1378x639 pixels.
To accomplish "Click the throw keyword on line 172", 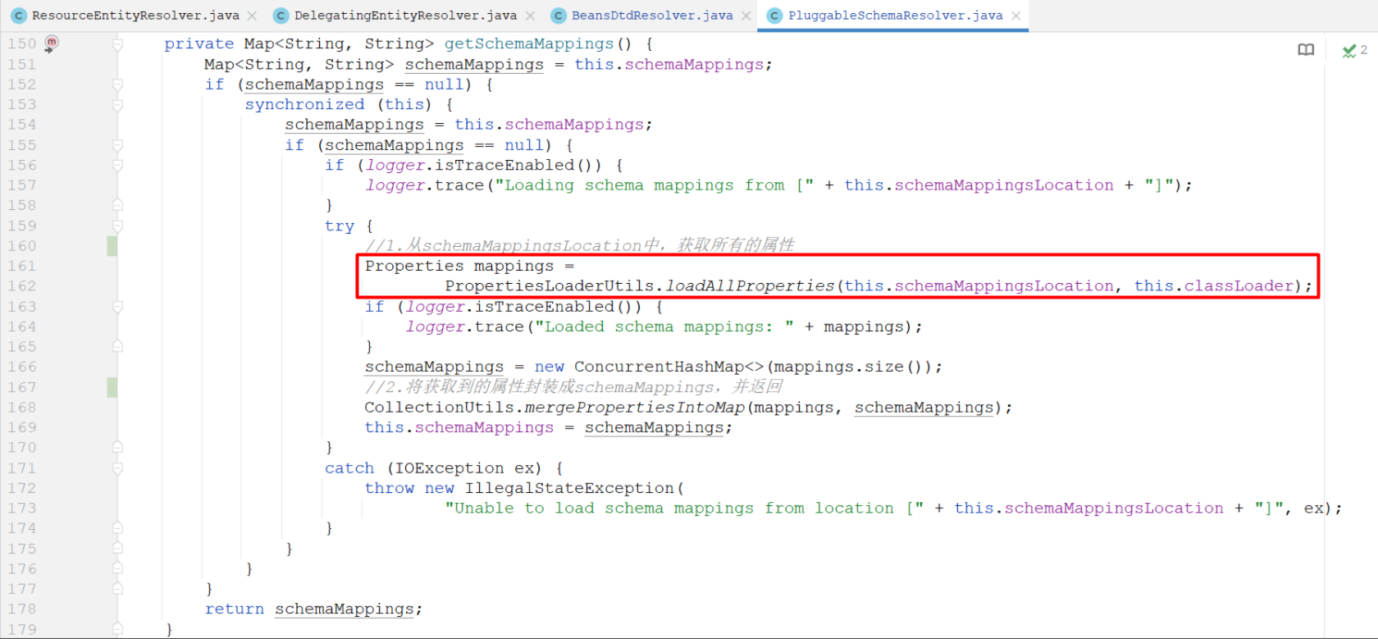I will [390, 489].
